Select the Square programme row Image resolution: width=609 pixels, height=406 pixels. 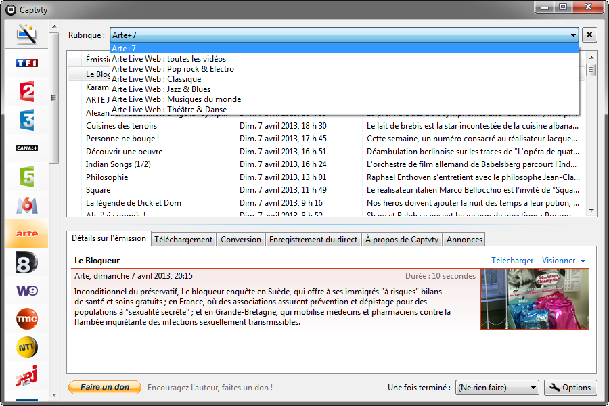point(325,189)
